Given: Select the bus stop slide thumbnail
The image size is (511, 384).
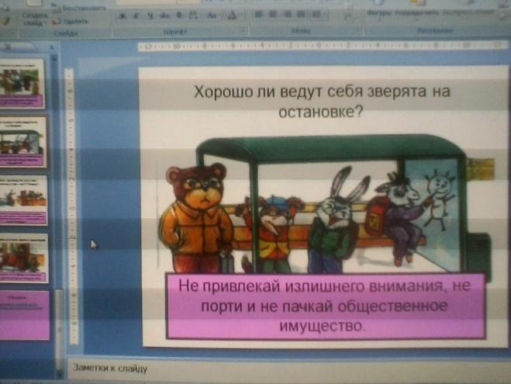Looking at the screenshot, I should [x=22, y=142].
